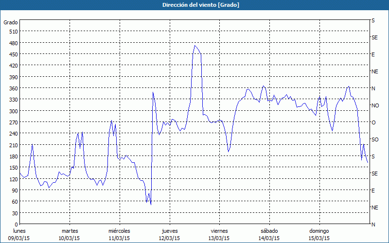The width and height of the screenshot is (389, 243).
Task: Click the 12/03/15 date label
Action: click(x=169, y=238)
